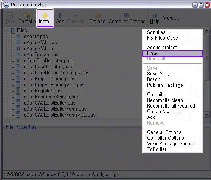Click Uninstall in the popup menu
Image resolution: width=211 pixels, height=180 pixels.
pyautogui.click(x=172, y=59)
